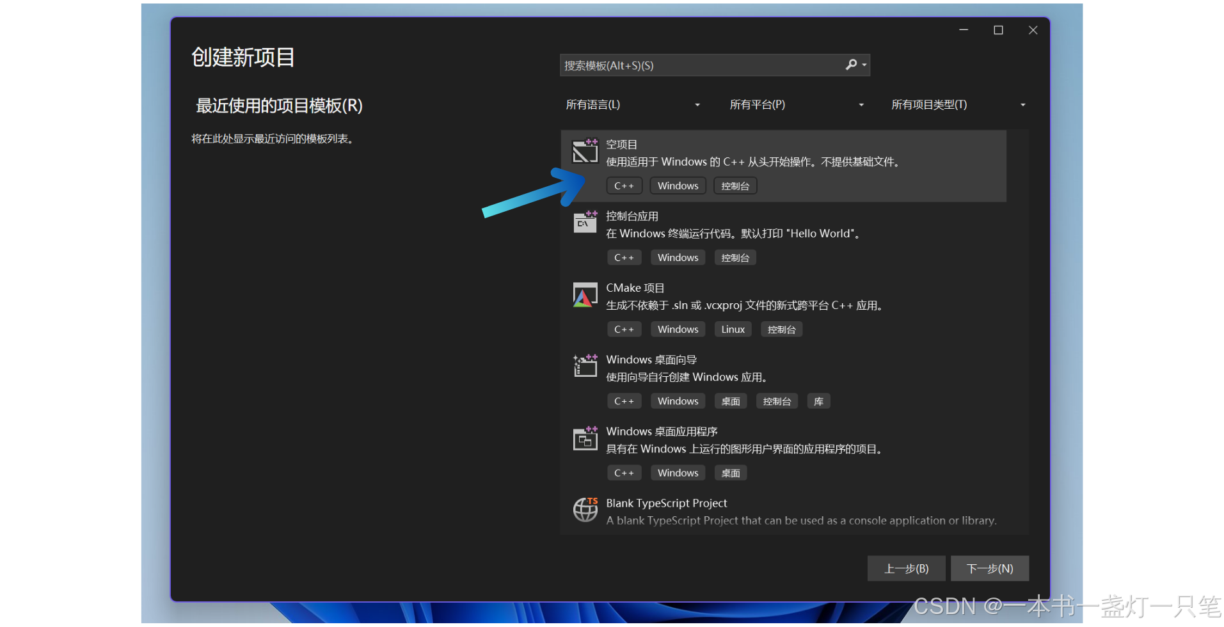Minimize the 创建新项目 dialog window
This screenshot has width=1224, height=627.
click(964, 30)
